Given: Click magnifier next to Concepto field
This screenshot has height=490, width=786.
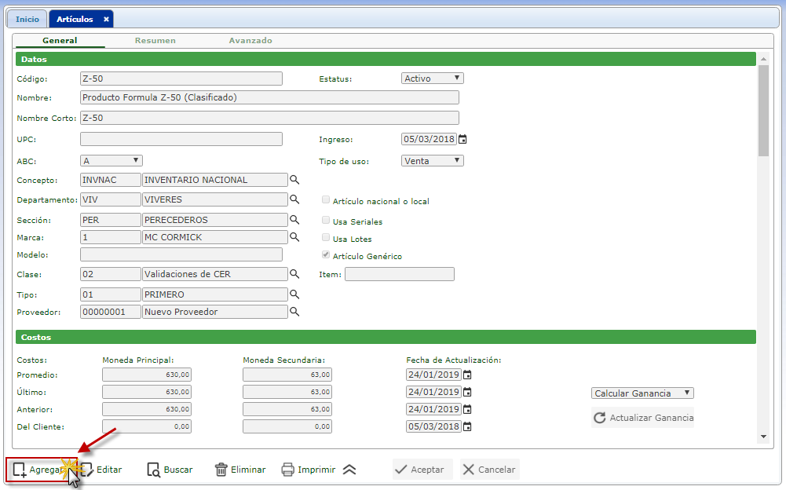Looking at the screenshot, I should 294,180.
